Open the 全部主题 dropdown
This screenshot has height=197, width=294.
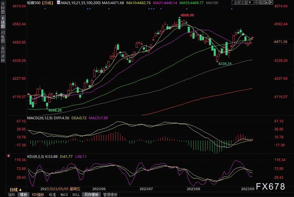[x=243, y=2]
